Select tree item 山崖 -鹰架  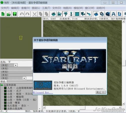click(x=14, y=103)
